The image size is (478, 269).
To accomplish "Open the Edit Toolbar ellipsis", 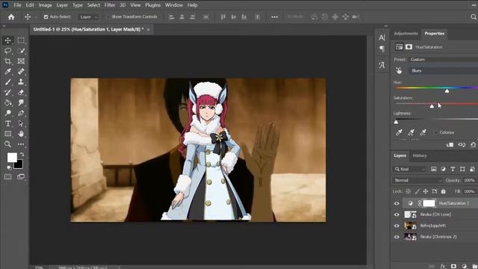I will click(x=21, y=144).
